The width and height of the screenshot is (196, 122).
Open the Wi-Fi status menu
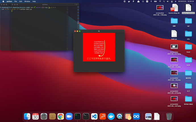point(160,1)
